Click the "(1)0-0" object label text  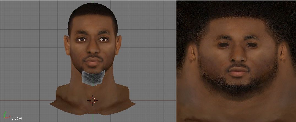(x=17, y=118)
